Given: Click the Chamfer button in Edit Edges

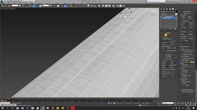Looking at the screenshot, I should tap(164, 65).
